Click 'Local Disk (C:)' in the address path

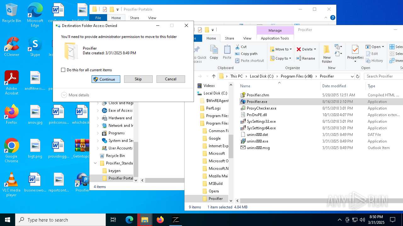tap(262, 76)
